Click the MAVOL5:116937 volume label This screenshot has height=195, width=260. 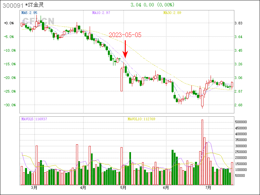pyautogui.click(x=34, y=119)
